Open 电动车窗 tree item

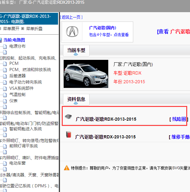(x=17, y=163)
